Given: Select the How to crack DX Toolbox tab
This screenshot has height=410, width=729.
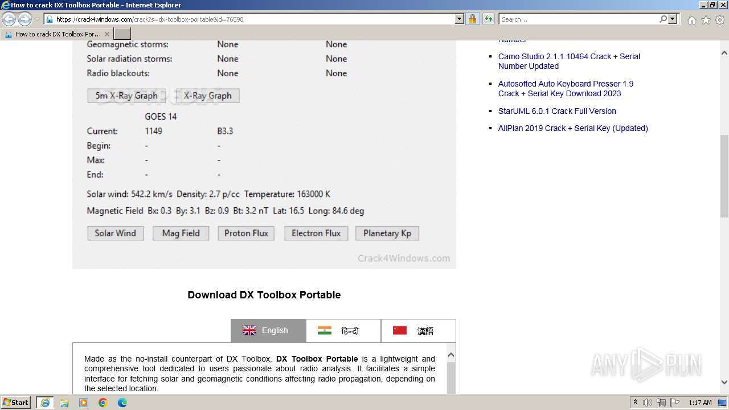Looking at the screenshot, I should [x=57, y=34].
